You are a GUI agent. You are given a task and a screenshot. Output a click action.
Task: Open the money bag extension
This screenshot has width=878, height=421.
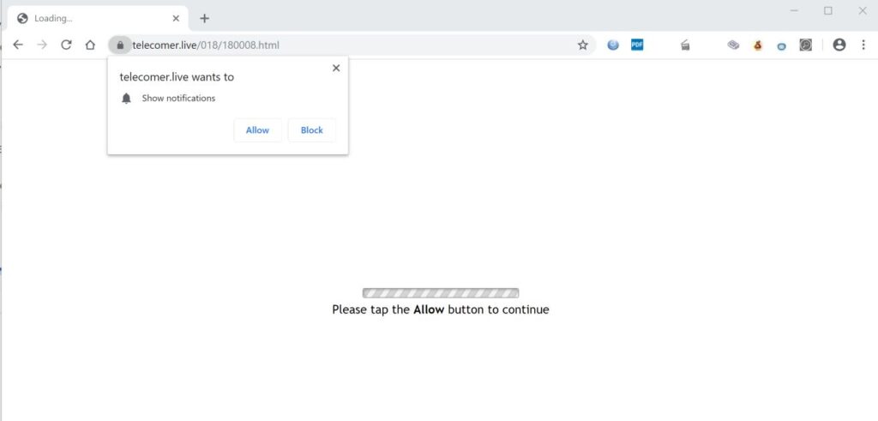click(758, 45)
